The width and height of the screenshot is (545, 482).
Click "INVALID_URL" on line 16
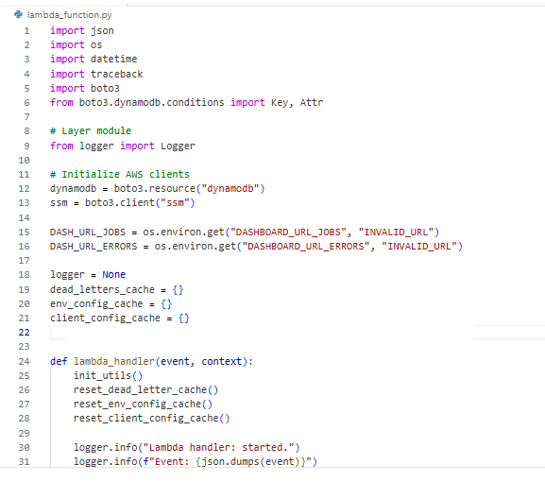pyautogui.click(x=419, y=247)
